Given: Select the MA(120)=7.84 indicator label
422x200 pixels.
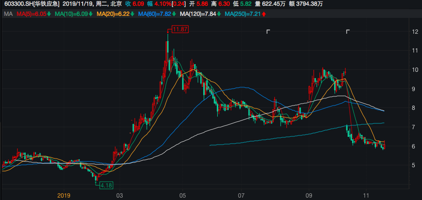Looking at the screenshot, I should [x=198, y=13].
